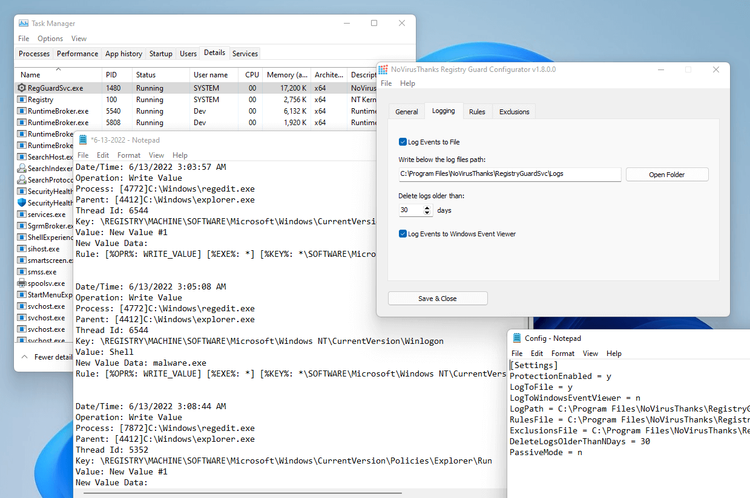Decrease the delete logs days with the down arrow

click(427, 213)
